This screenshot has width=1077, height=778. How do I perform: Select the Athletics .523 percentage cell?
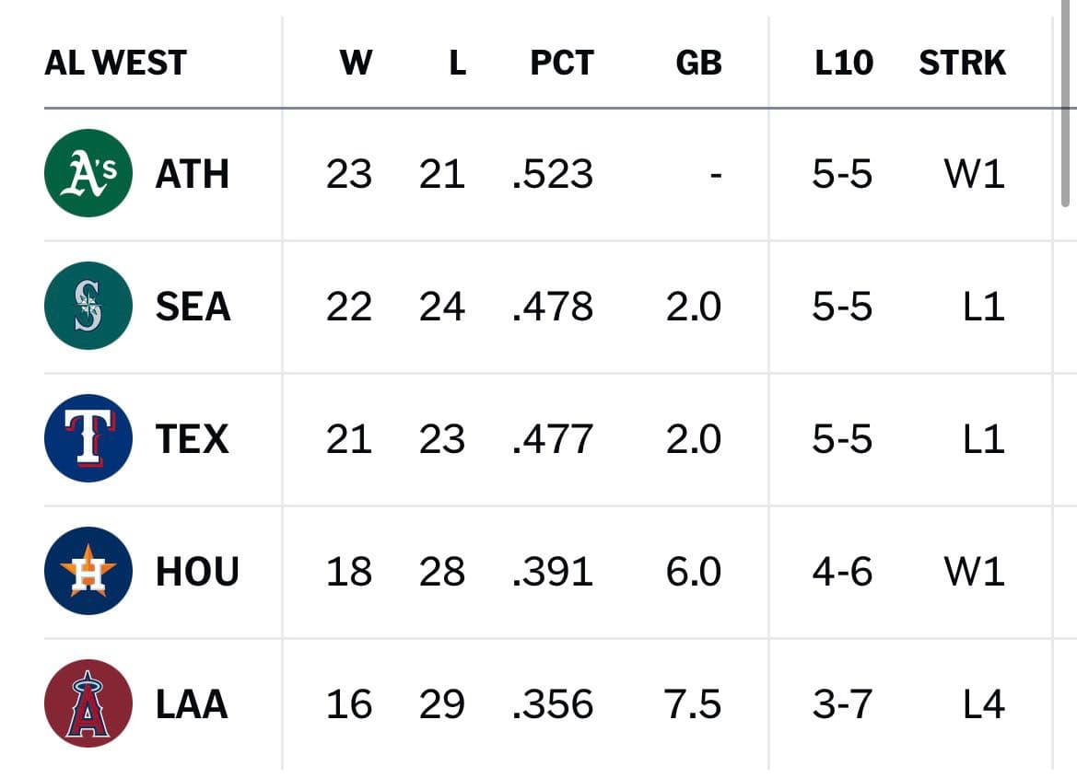(553, 174)
